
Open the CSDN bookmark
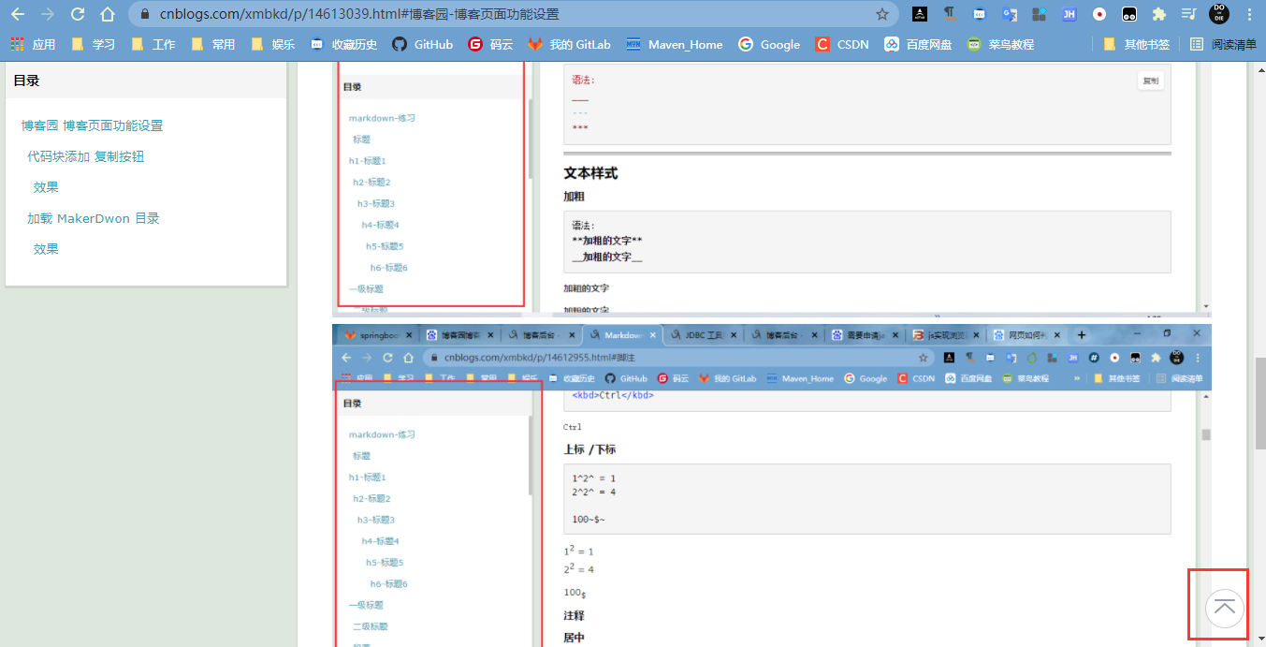pyautogui.click(x=842, y=44)
